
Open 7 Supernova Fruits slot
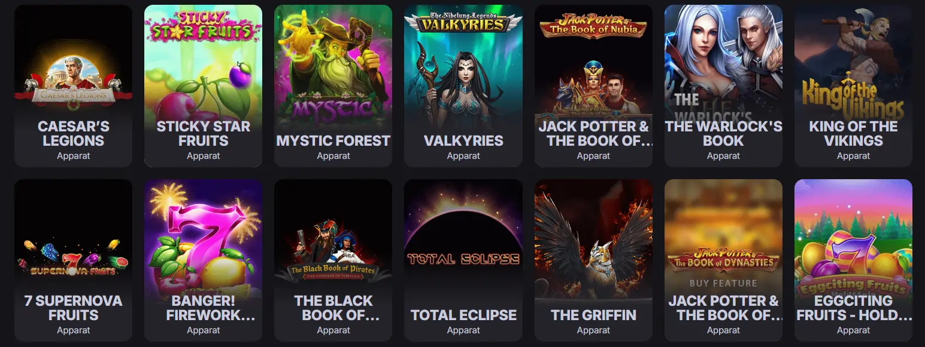73,260
